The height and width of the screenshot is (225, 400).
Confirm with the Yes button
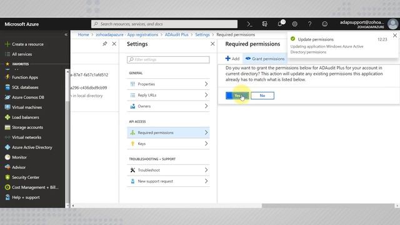tap(237, 96)
